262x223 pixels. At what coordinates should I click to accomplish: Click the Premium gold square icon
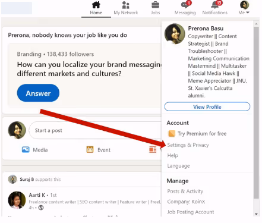point(172,134)
